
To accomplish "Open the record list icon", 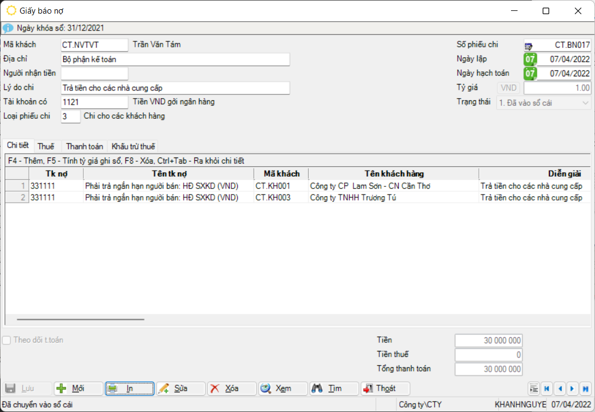I will (533, 389).
